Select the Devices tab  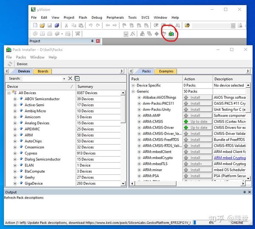pyautogui.click(x=24, y=71)
